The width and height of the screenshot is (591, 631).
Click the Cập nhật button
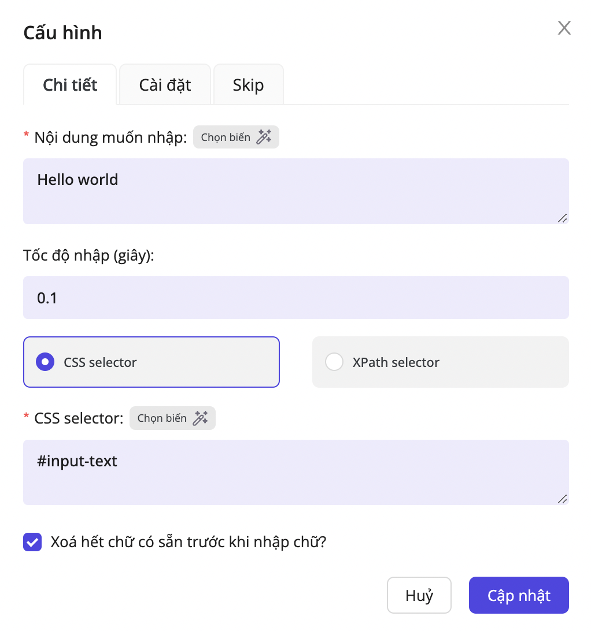click(x=519, y=595)
